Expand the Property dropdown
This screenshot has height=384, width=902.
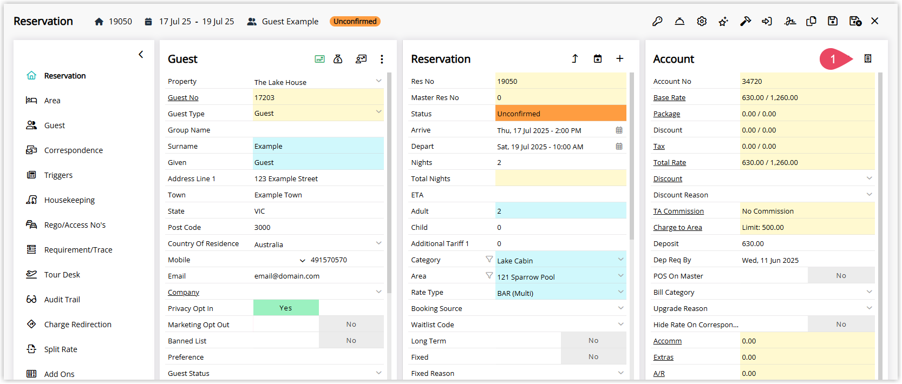(378, 81)
